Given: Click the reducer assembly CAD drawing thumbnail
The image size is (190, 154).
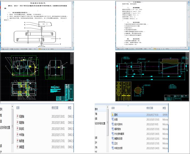Looking at the screenshot, I should tap(37, 77).
